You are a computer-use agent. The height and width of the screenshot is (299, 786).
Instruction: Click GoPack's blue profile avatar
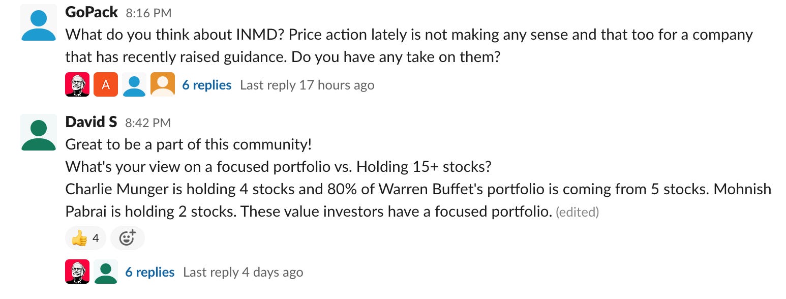point(38,21)
